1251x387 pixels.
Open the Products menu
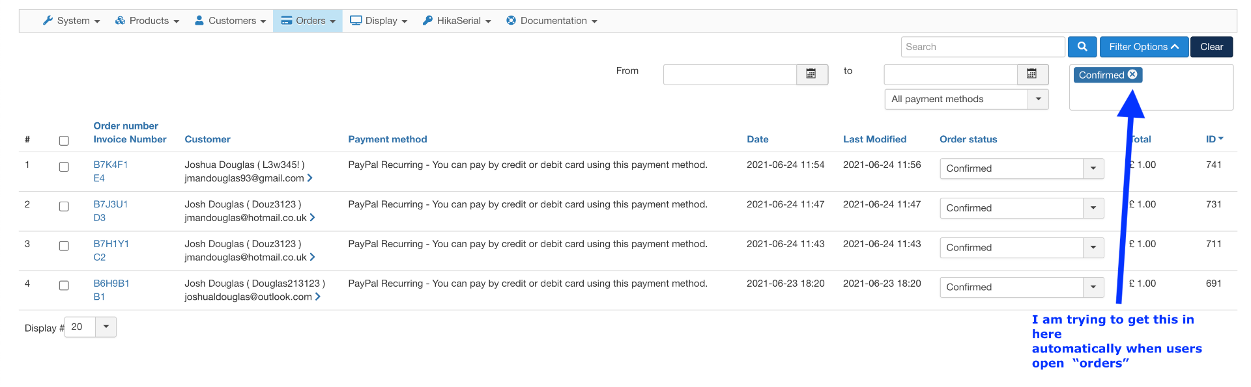tap(147, 21)
